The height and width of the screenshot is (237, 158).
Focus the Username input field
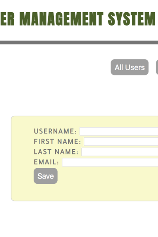point(119,132)
